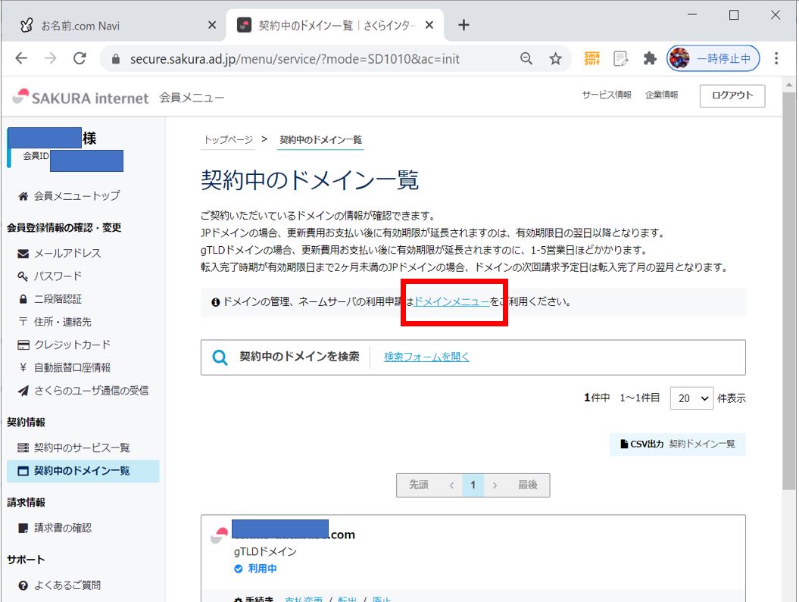Open よくあるご質問 in sidebar
799x602 pixels.
coord(67,585)
